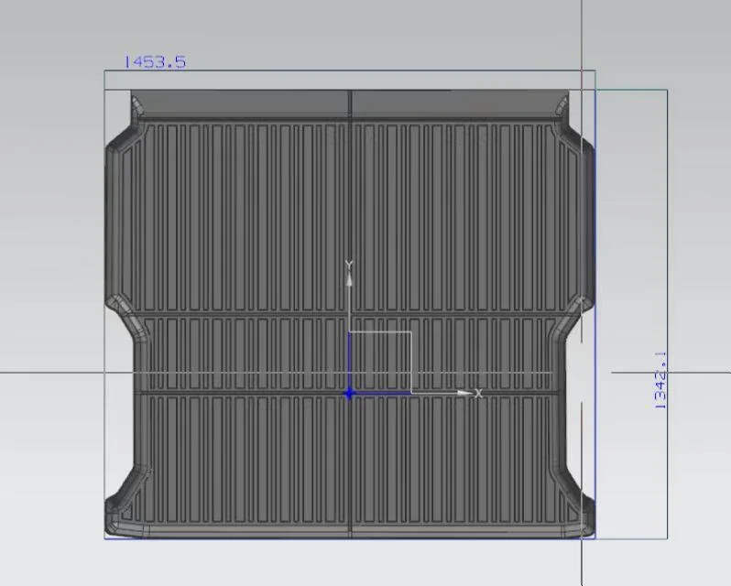Click the X axis label
Image resolution: width=731 pixels, height=586 pixels.
click(x=478, y=394)
